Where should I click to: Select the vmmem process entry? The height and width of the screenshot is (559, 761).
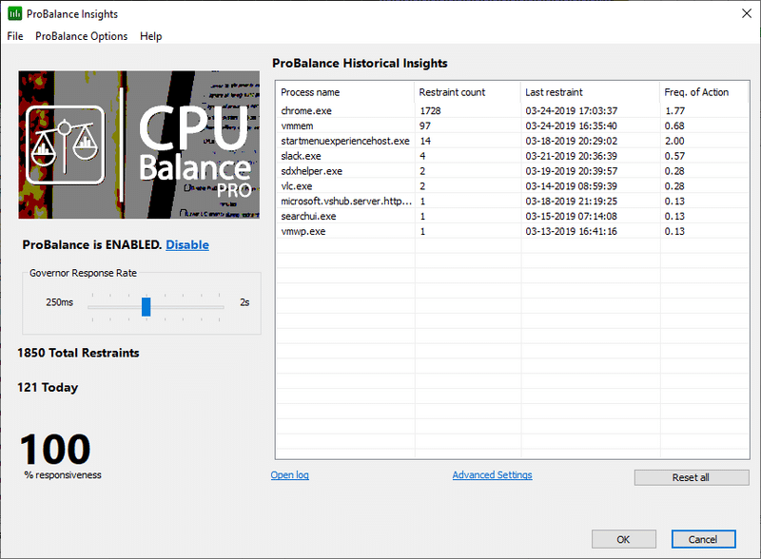click(x=380, y=125)
